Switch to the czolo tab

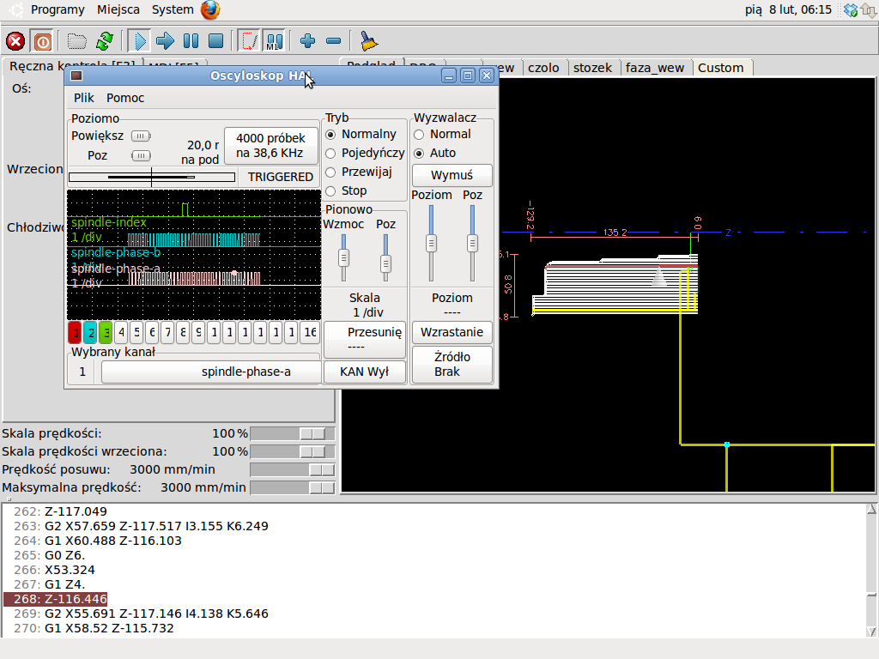[543, 68]
